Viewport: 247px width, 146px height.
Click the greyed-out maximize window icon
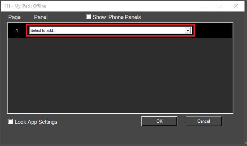[x=220, y=6]
